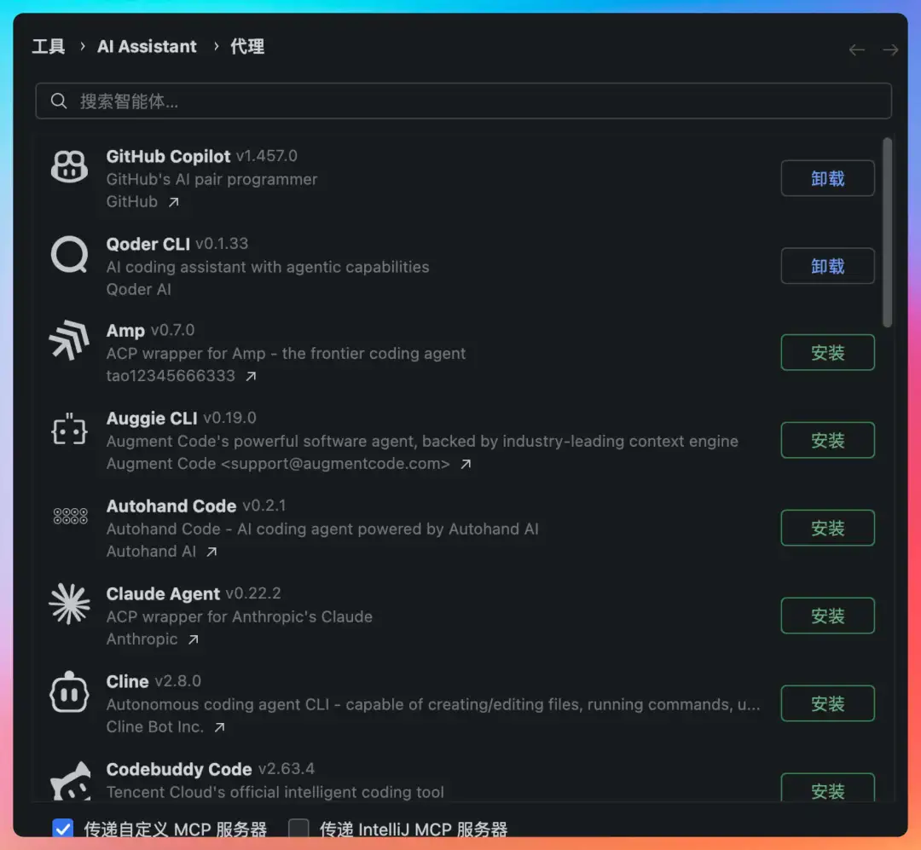Image resolution: width=921 pixels, height=850 pixels.
Task: Select the 代理 breadcrumb
Action: click(247, 46)
